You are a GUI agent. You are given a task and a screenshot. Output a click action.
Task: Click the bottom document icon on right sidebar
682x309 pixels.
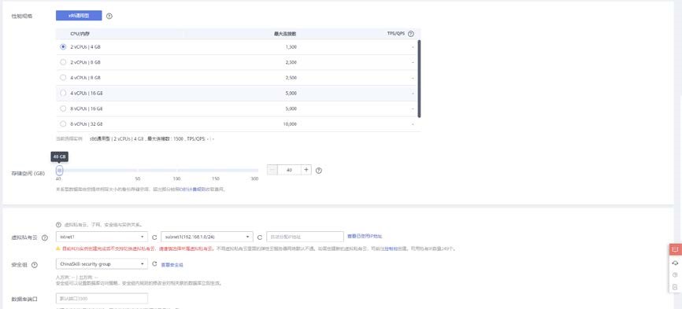click(675, 287)
